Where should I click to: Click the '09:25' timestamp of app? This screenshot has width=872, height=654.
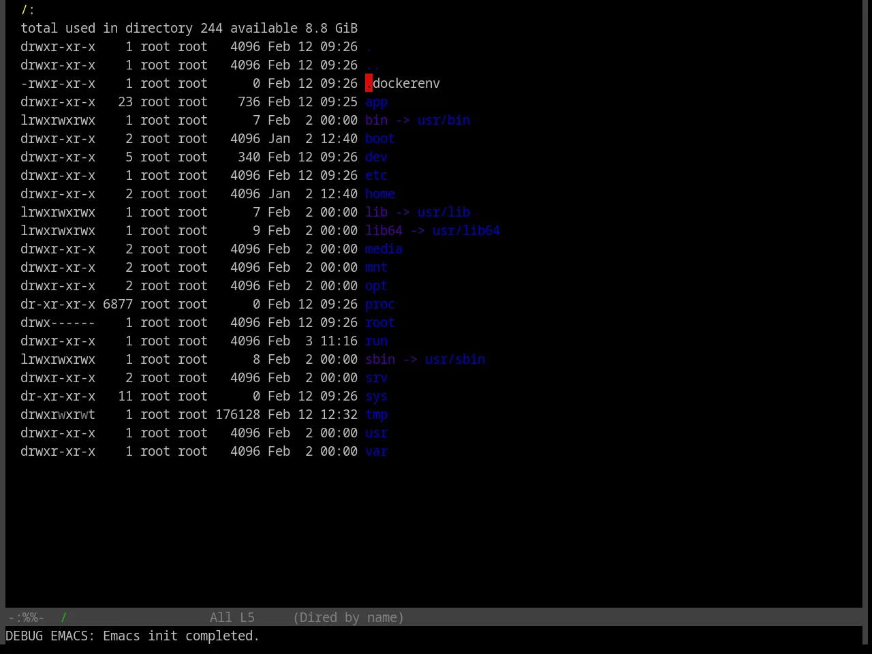coord(339,102)
